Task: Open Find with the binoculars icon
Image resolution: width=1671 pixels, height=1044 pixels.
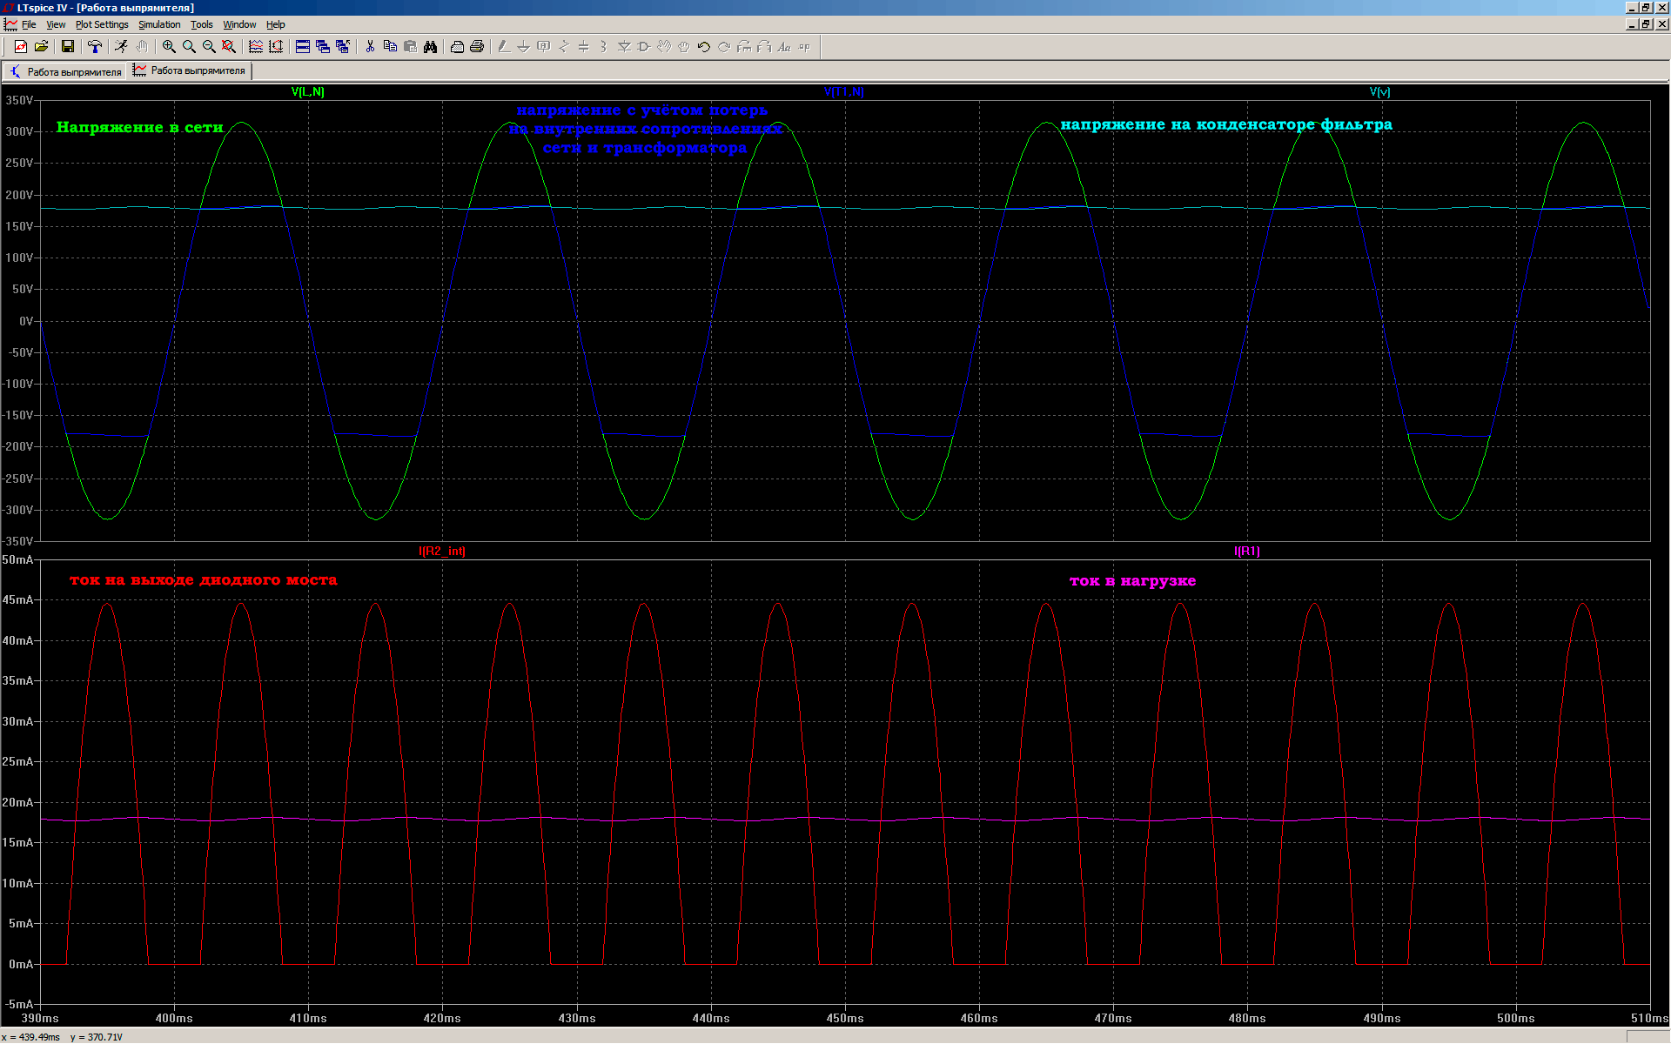Action: point(430,47)
